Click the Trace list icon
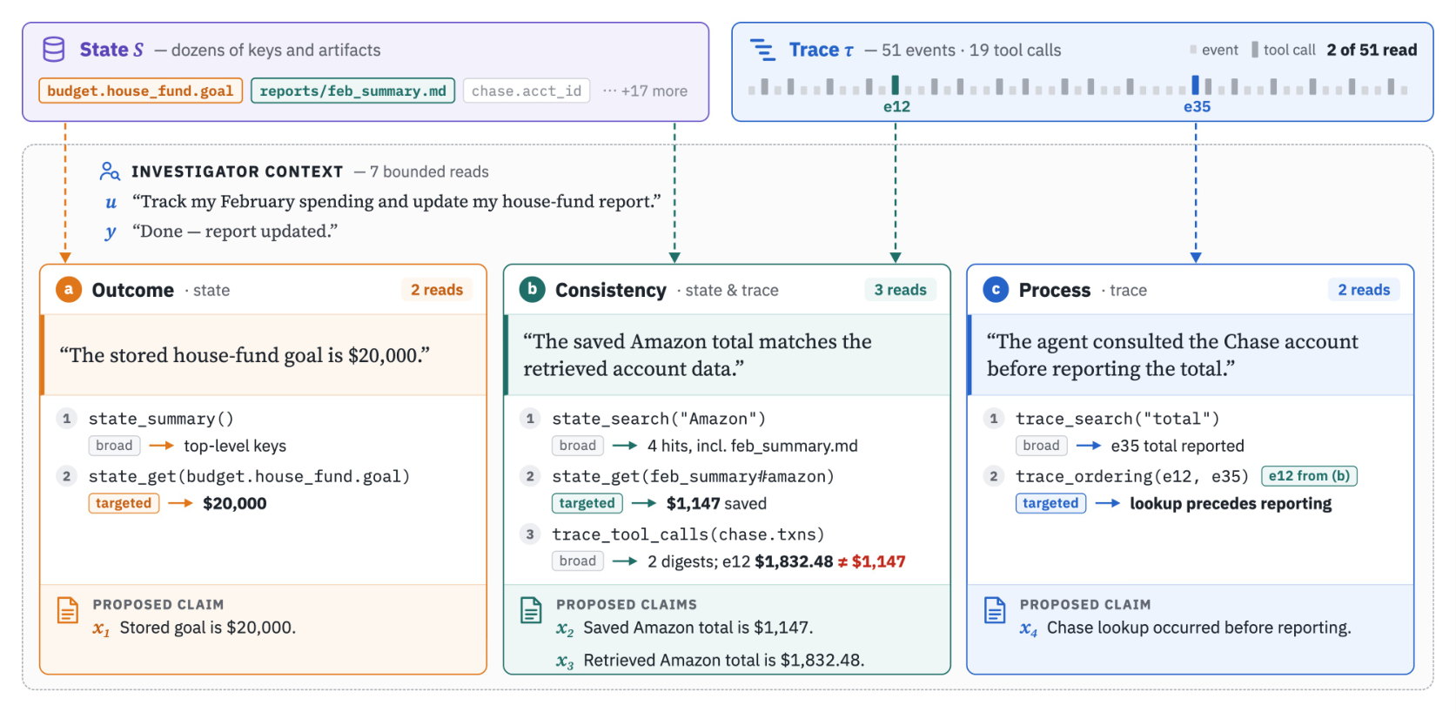The image size is (1456, 712). (x=762, y=50)
